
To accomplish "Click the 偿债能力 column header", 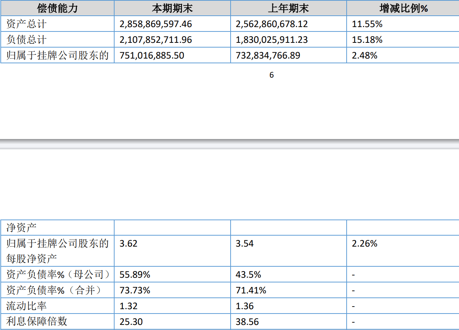I will click(x=57, y=8).
